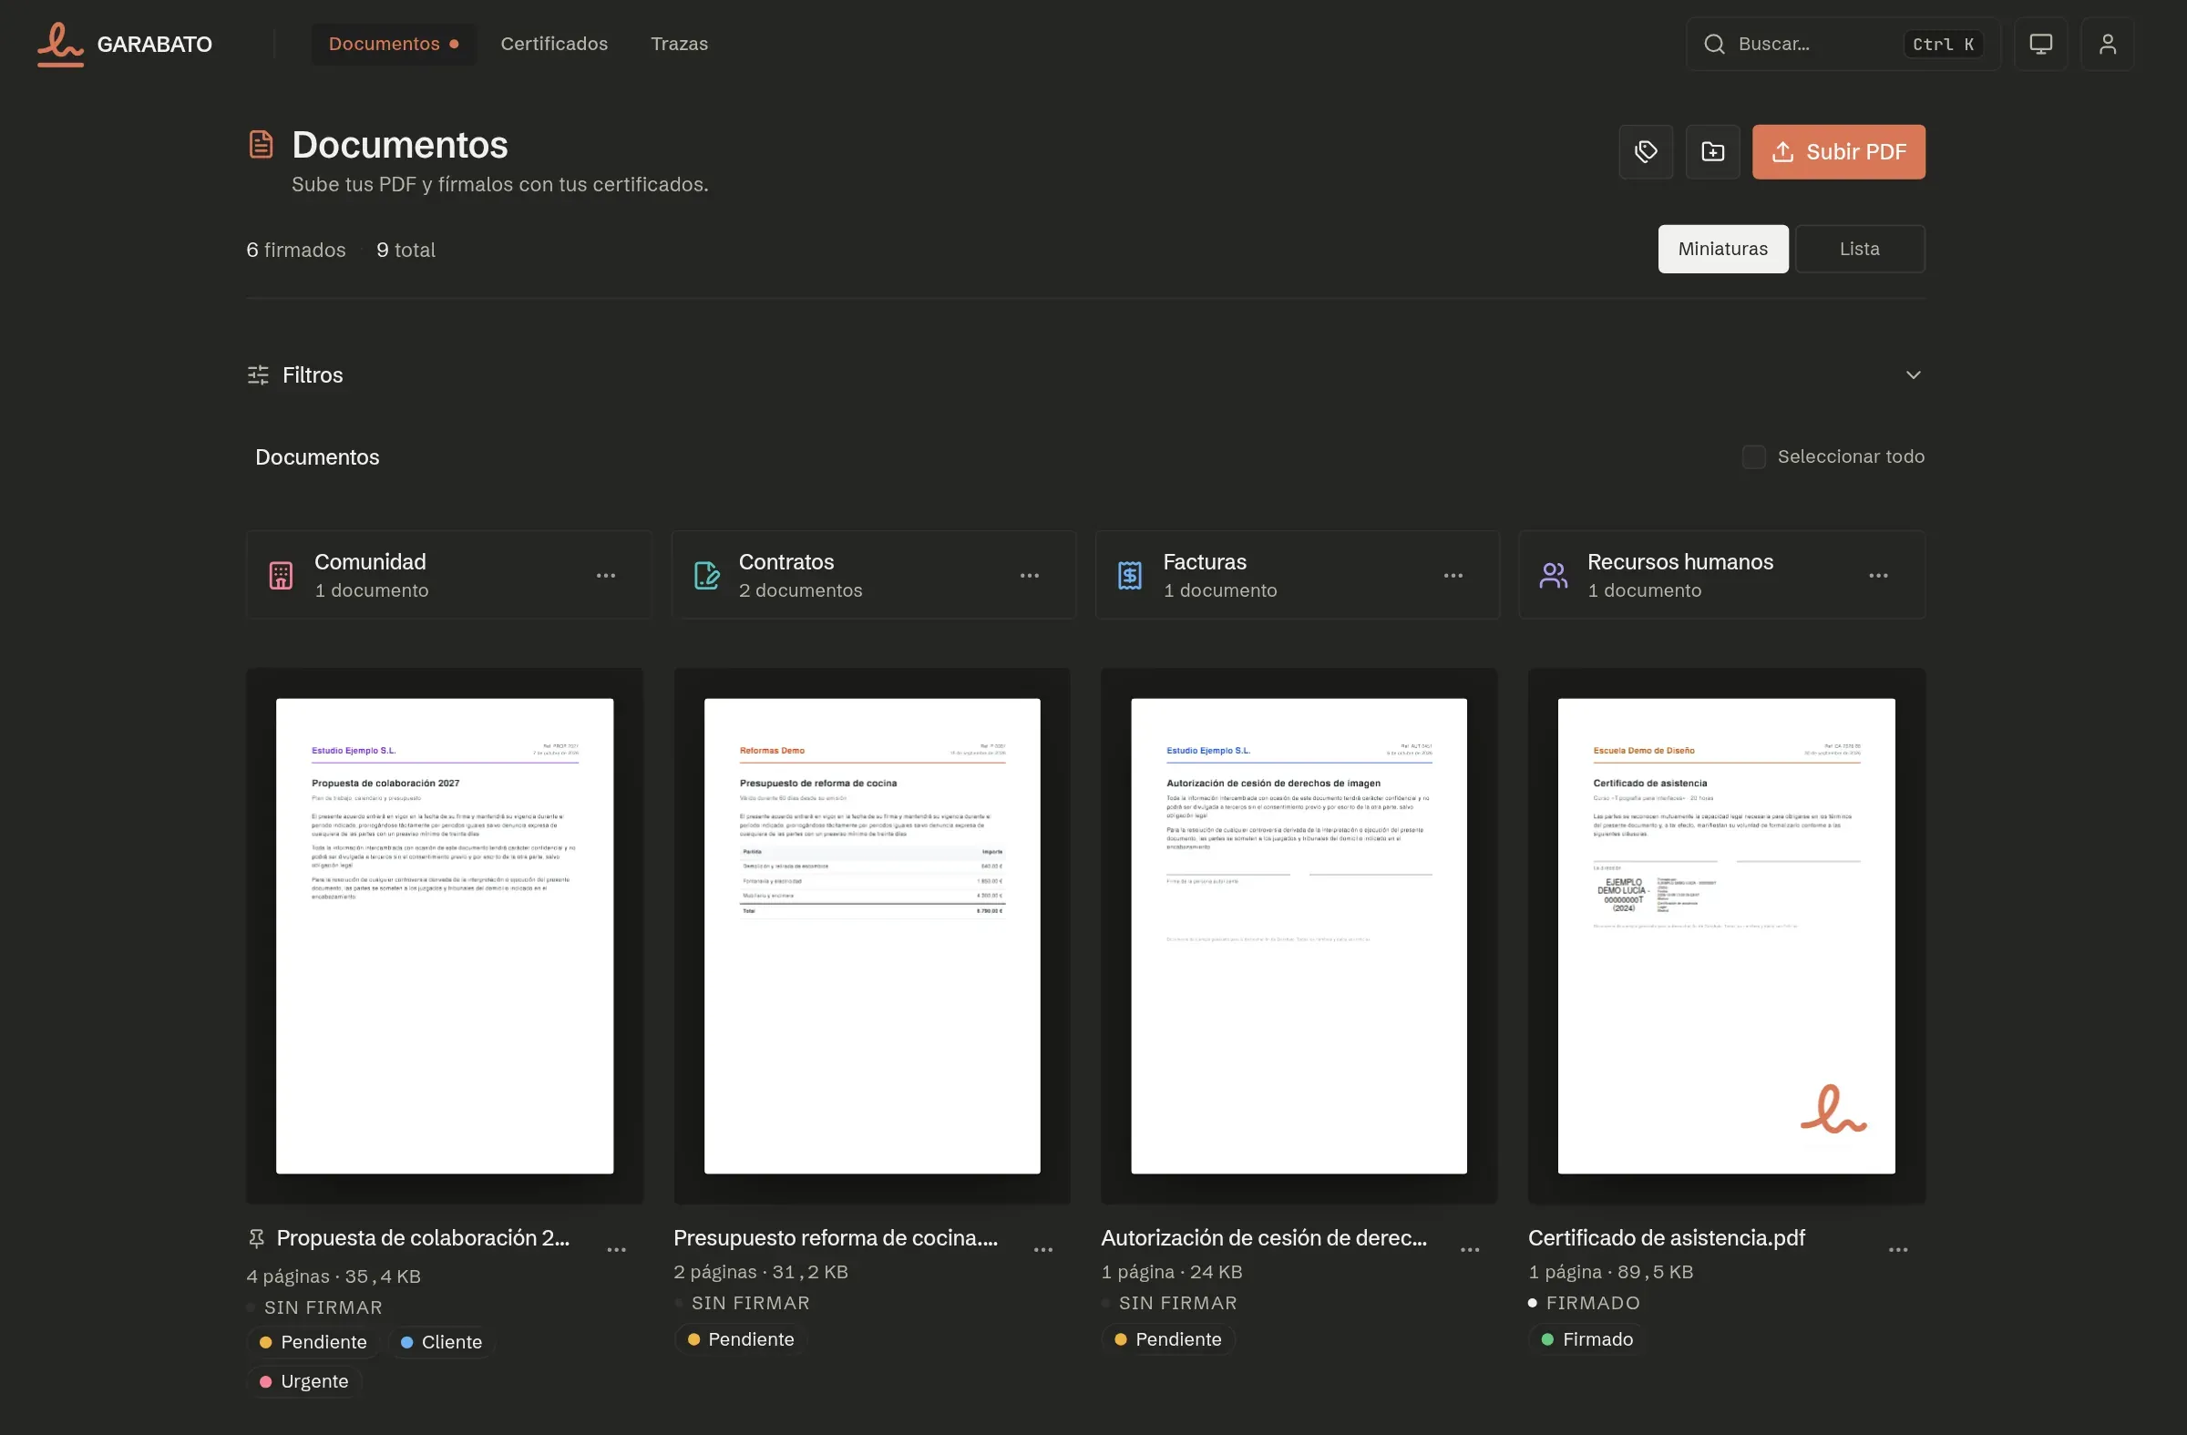
Task: Open the Facturas folder
Action: (x=1298, y=575)
